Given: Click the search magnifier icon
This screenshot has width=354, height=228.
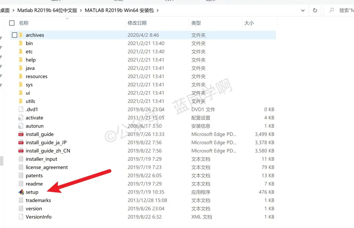Looking at the screenshot, I should pos(331,10).
